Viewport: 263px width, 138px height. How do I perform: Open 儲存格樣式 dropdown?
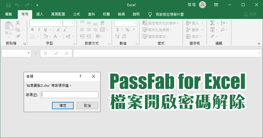click(155, 36)
